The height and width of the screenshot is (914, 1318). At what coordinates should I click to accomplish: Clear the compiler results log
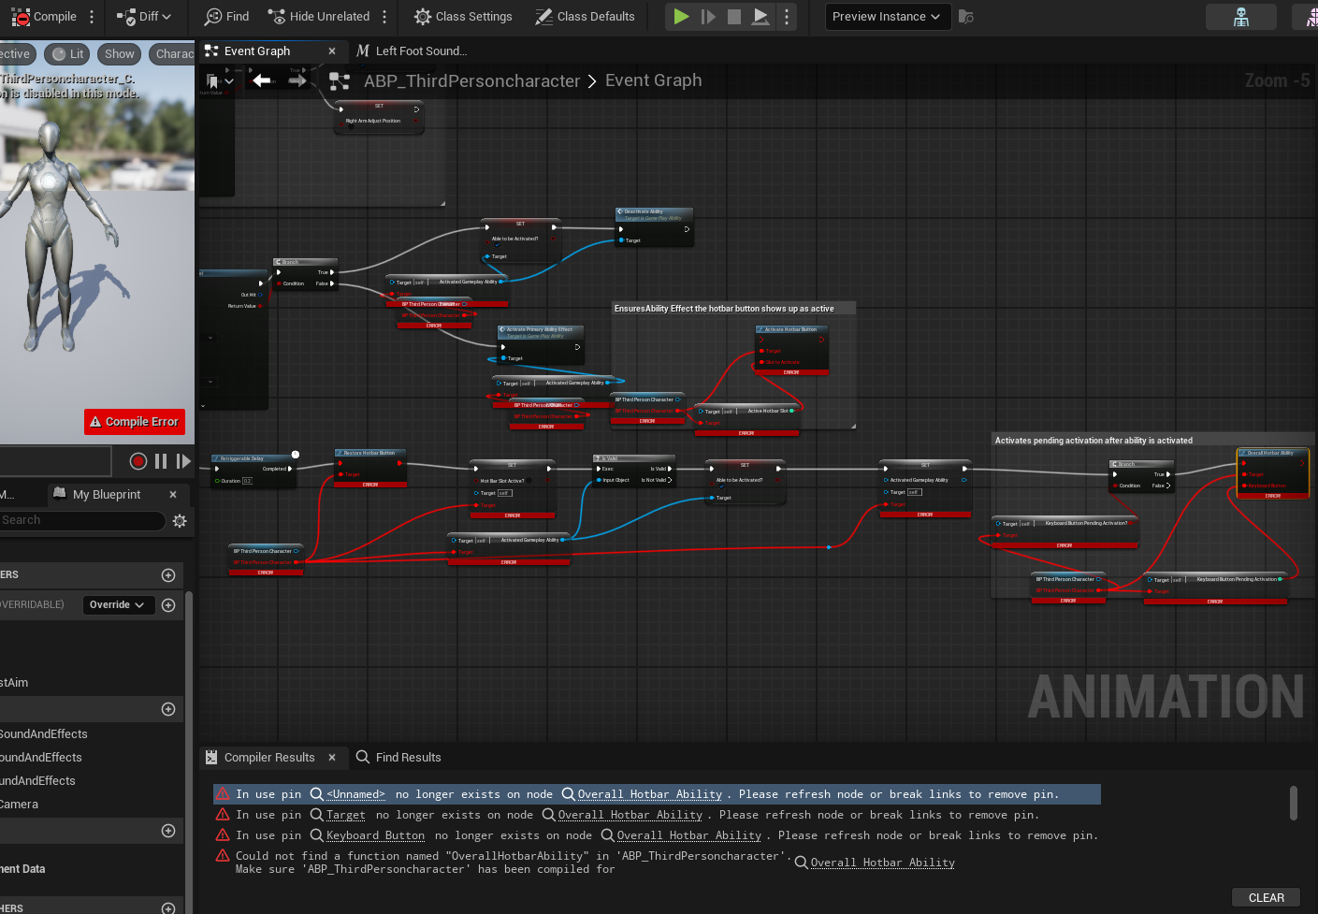[x=1267, y=898]
